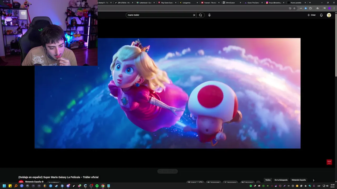337x189 pixels.
Task: Switch to the Letterboxd tab
Action: [x=145, y=3]
